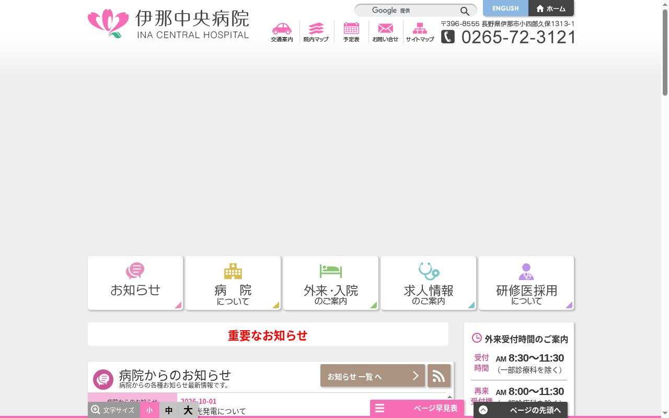Open お知らせ一覧へ list button

tap(373, 376)
